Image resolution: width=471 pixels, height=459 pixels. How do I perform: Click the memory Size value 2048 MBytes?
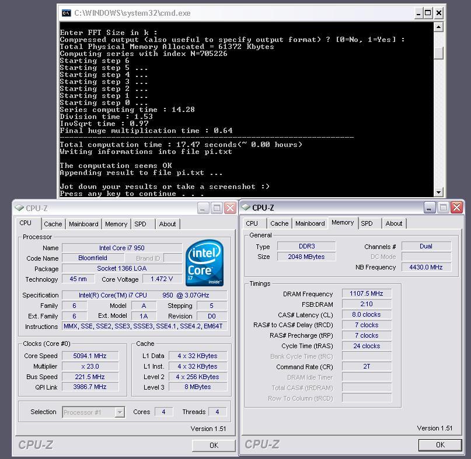[306, 257]
